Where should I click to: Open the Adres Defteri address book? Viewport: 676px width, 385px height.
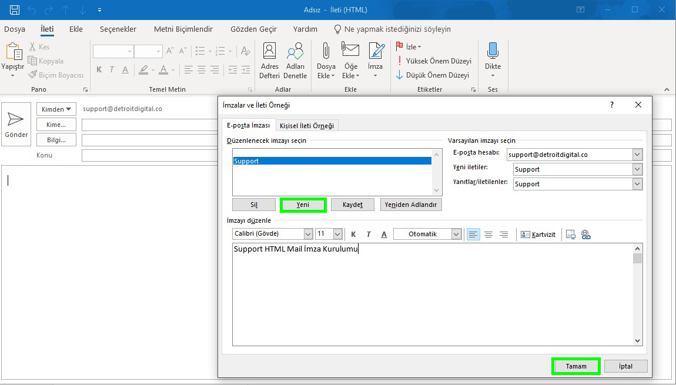click(269, 59)
